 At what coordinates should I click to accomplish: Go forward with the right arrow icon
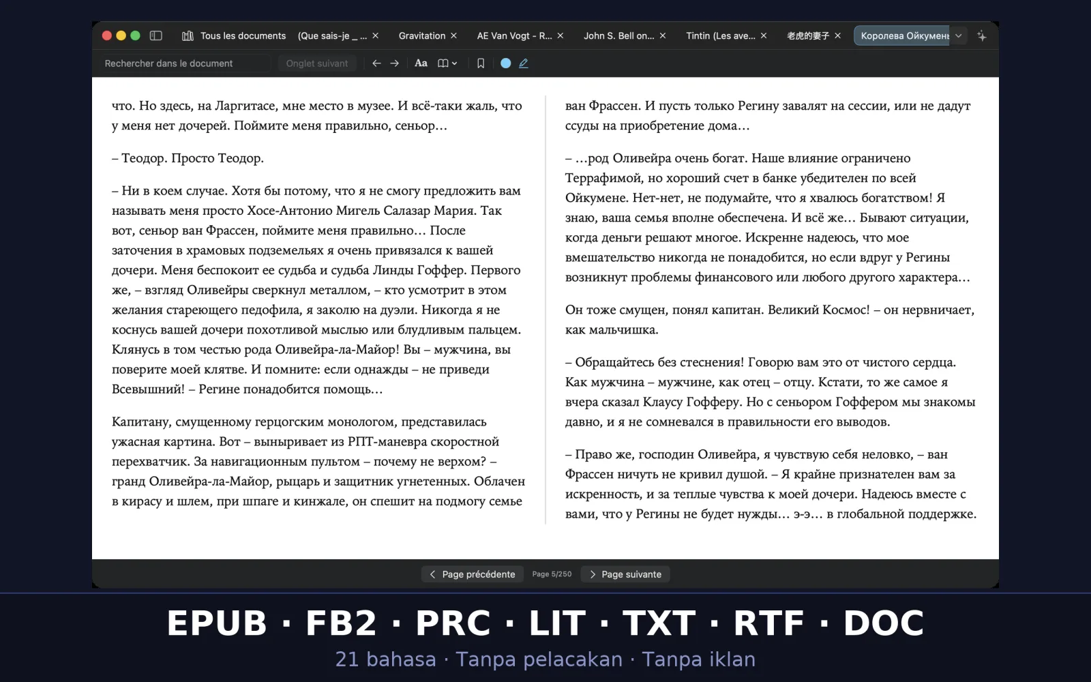click(395, 63)
